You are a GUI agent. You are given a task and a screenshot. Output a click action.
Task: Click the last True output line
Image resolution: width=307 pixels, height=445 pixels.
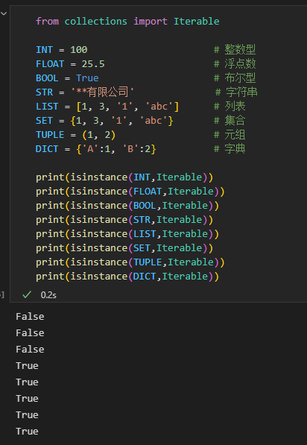tap(28, 432)
